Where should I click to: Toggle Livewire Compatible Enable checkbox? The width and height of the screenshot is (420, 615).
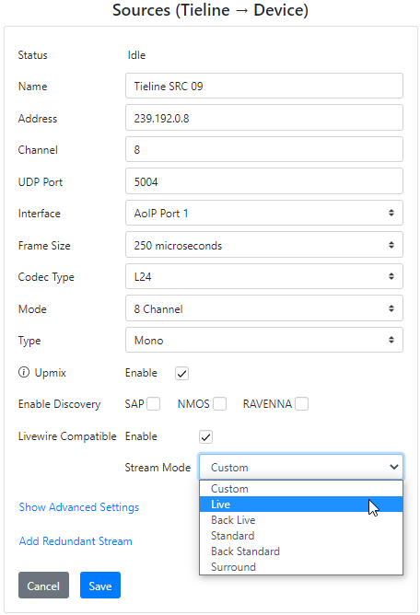pos(205,436)
